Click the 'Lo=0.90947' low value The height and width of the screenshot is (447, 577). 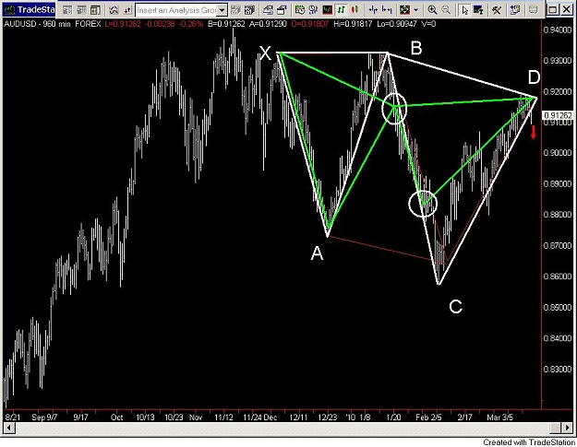396,24
